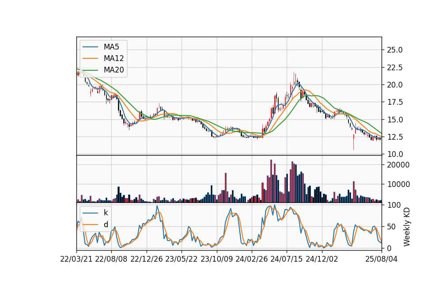Screen dimensions: 424x305
Task: Click the 10.0 price axis value
Action: point(394,154)
